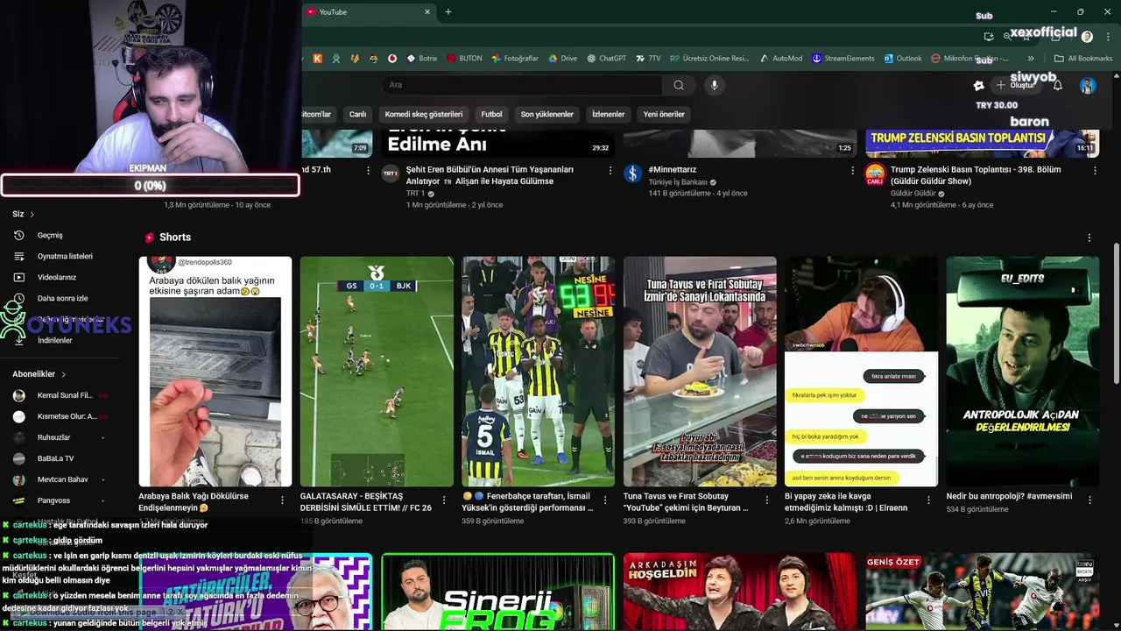Open the new tab plus button
Screen dimensions: 1121x631
[x=448, y=11]
